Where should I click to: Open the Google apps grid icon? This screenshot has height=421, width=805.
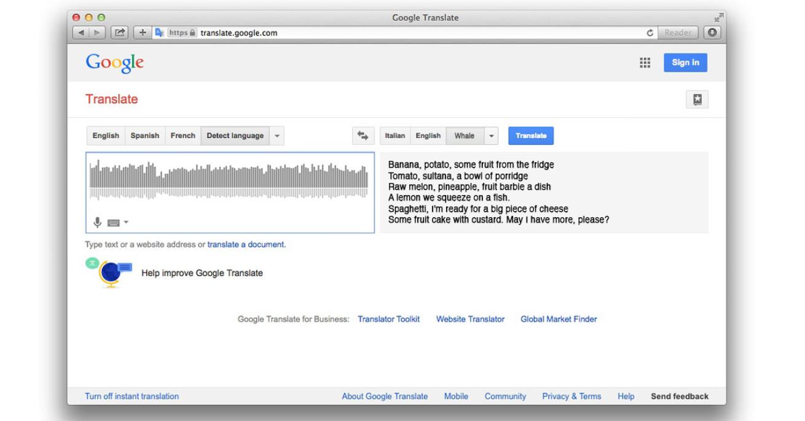coord(645,63)
